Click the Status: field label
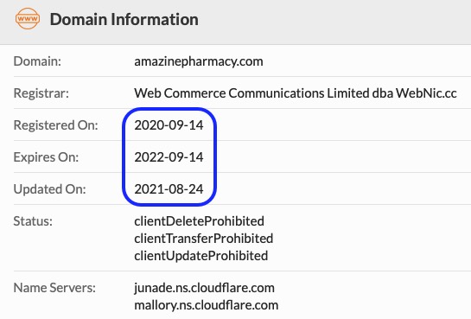This screenshot has width=471, height=319. 33,221
